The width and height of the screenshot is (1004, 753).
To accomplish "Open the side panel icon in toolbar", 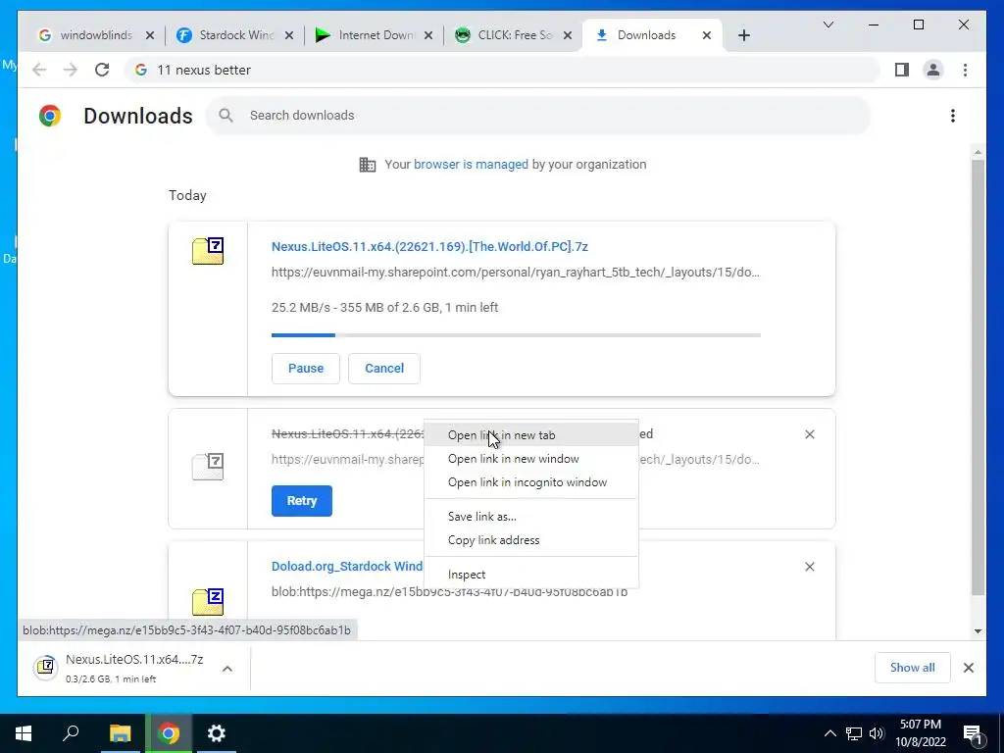I will (902, 70).
